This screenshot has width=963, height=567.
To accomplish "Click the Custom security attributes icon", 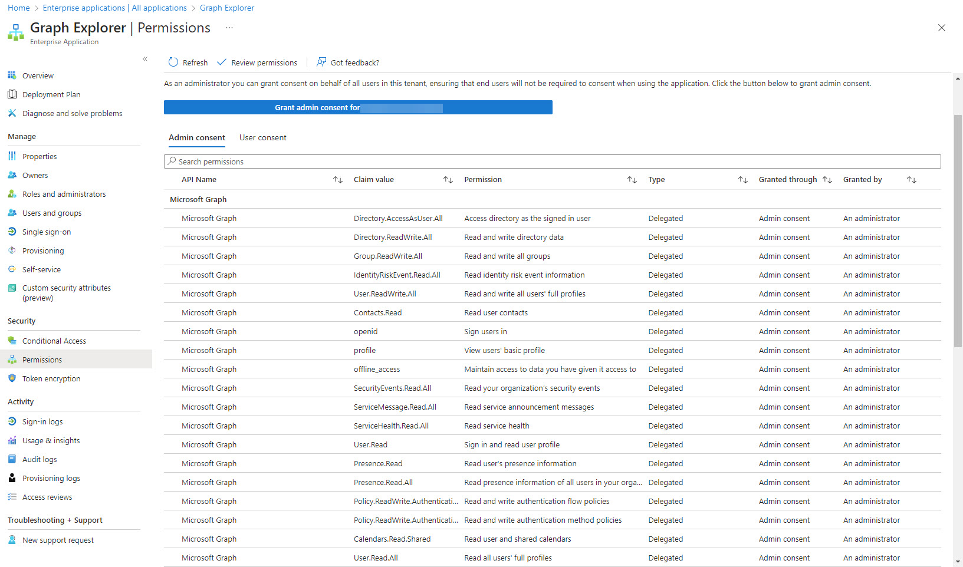I will coord(12,288).
